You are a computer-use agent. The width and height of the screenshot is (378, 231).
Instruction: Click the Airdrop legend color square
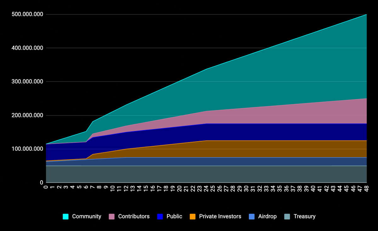coord(251,217)
